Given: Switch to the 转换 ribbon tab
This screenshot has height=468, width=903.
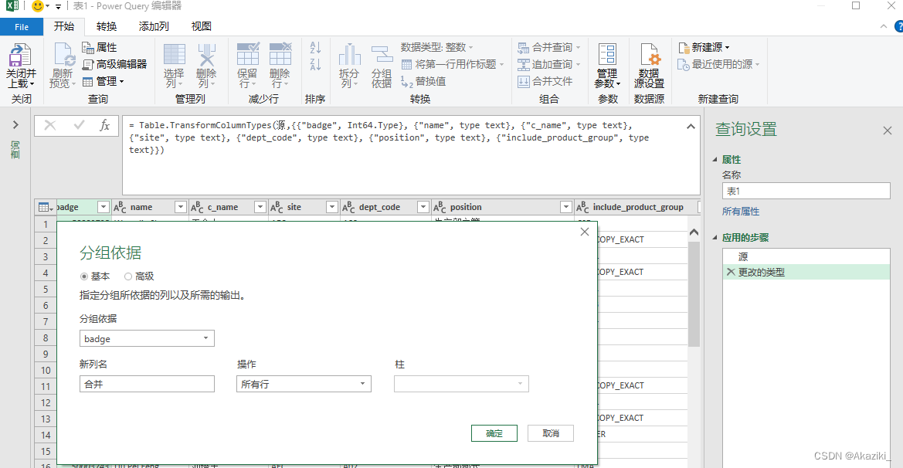Looking at the screenshot, I should (x=106, y=25).
